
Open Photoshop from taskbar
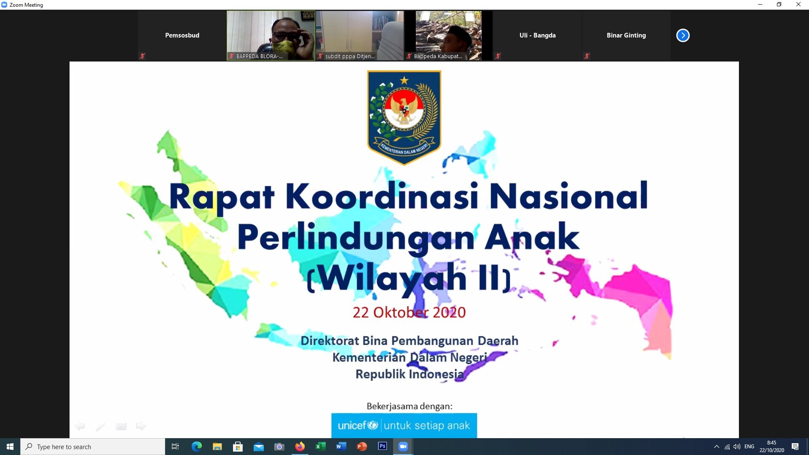pyautogui.click(x=383, y=447)
